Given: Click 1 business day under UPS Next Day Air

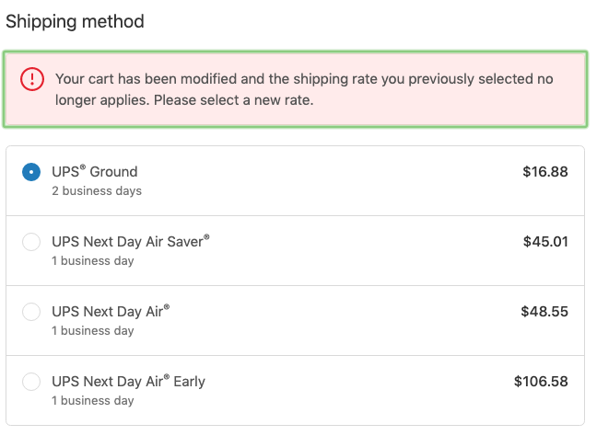Looking at the screenshot, I should point(93,331).
